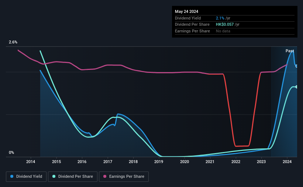Click the teal Dividend Per Share end-point marker
Image resolution: width=303 pixels, height=187 pixels.
click(296, 87)
